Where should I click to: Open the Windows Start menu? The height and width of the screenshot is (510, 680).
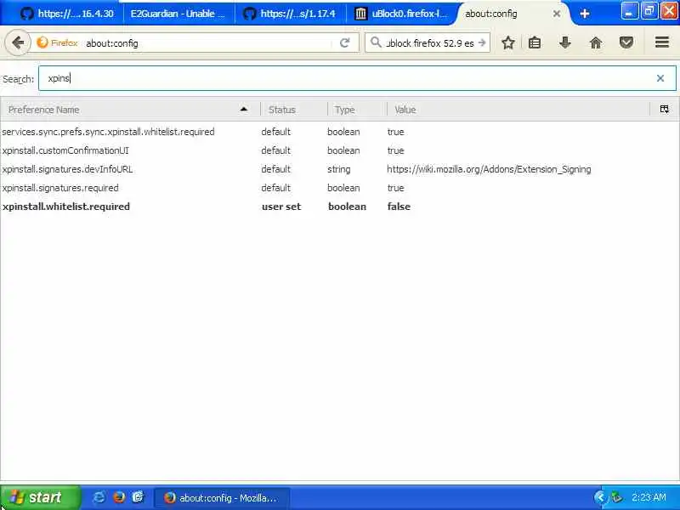40,497
